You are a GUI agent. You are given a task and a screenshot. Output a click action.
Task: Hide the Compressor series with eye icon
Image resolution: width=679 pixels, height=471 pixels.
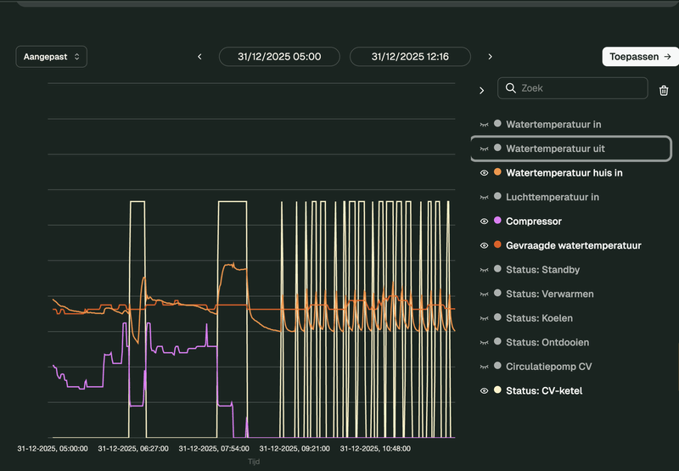[x=485, y=221]
